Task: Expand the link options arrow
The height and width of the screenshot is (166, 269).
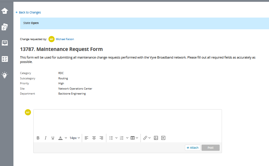Action: click(150, 138)
